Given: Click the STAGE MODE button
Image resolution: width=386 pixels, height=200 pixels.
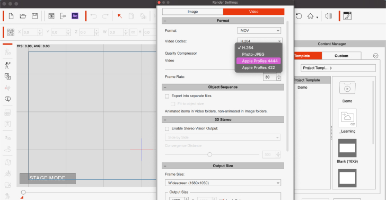Looking at the screenshot, I should click(48, 178).
